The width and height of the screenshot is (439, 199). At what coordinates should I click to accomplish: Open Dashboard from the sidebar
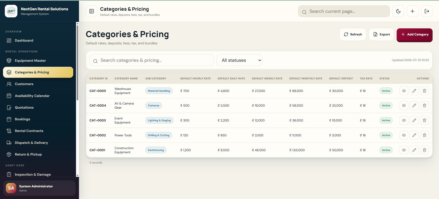(x=38, y=41)
